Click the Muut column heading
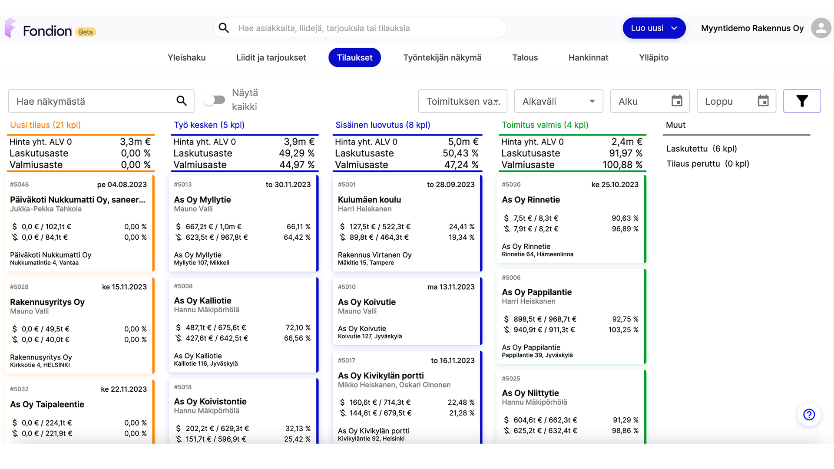This screenshot has height=469, width=834. click(675, 125)
